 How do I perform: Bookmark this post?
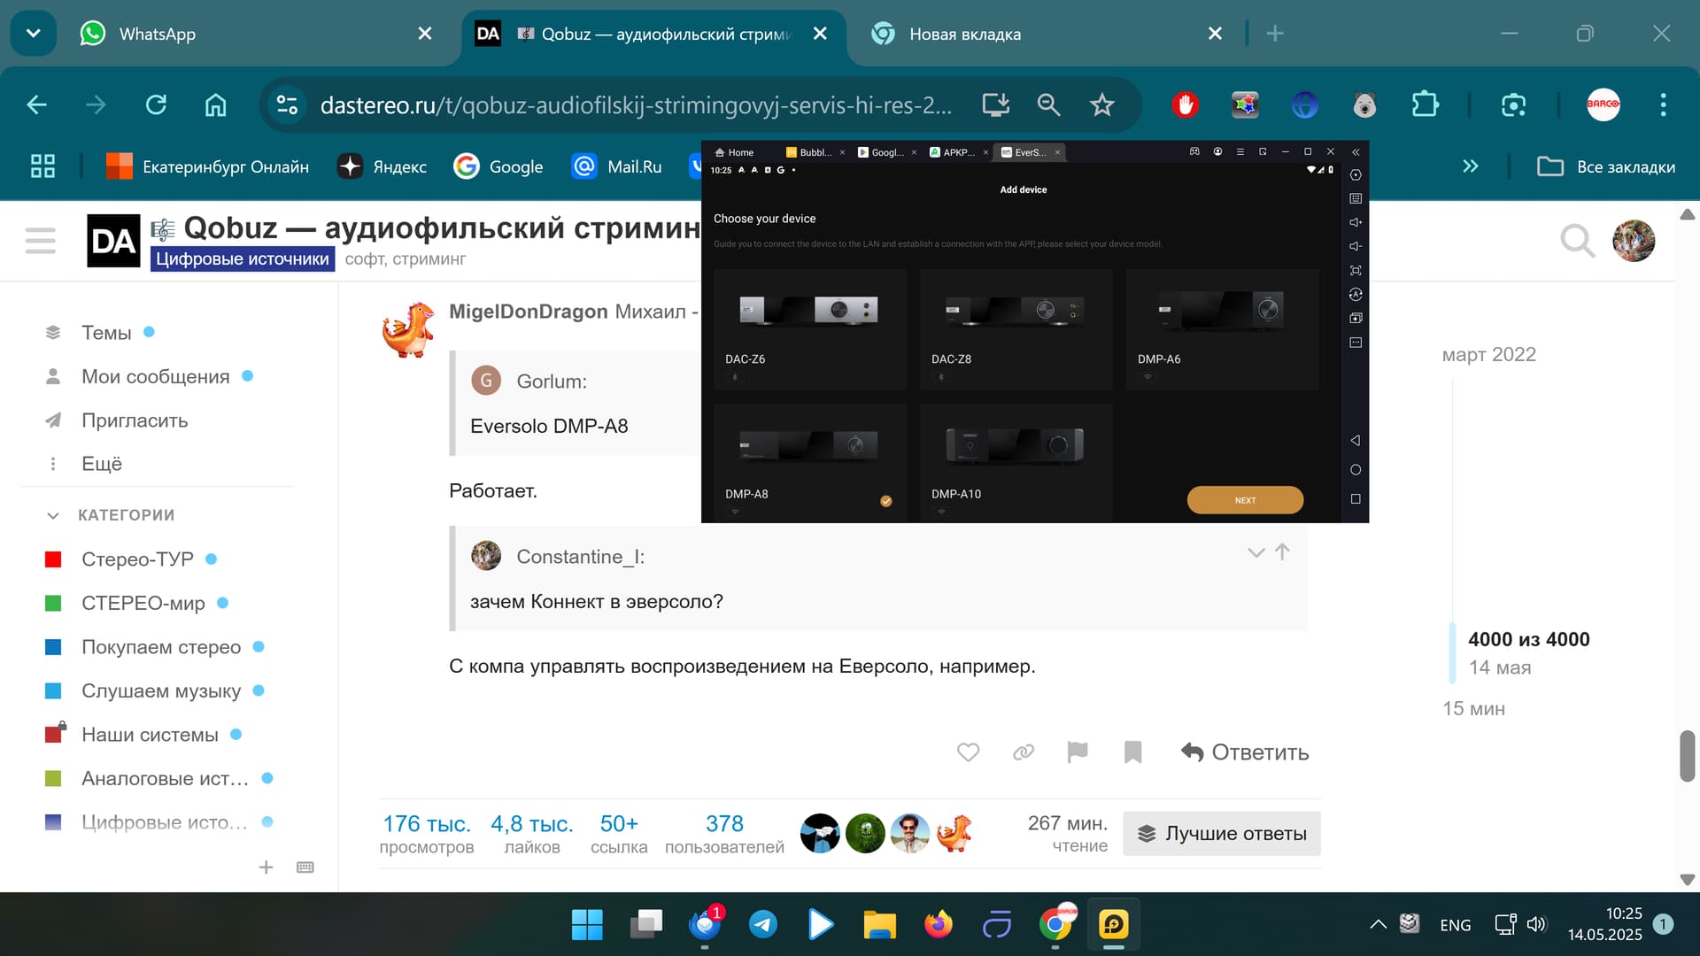coord(1132,752)
